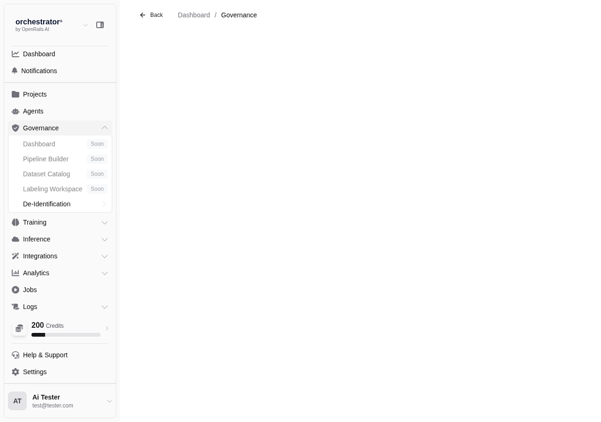The height and width of the screenshot is (422, 601).
Task: Select the Jobs play icon
Action: [x=15, y=290]
